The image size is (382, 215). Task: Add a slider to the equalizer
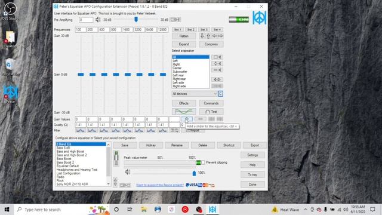187,119
